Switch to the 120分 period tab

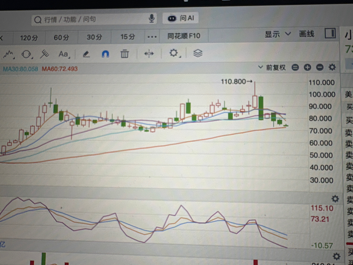29,38
